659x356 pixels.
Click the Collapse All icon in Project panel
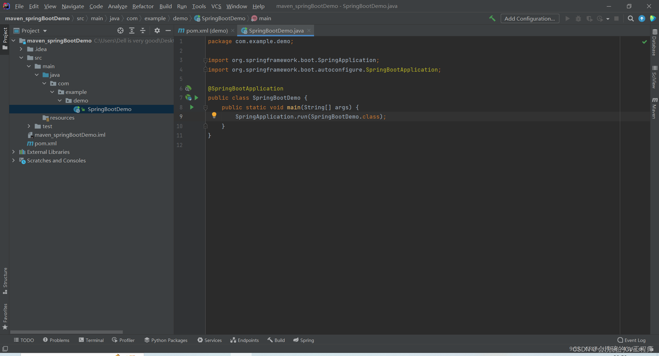pos(143,30)
